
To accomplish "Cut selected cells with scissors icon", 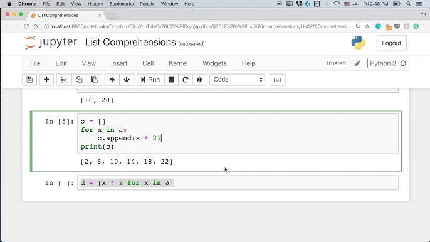I will click(64, 80).
